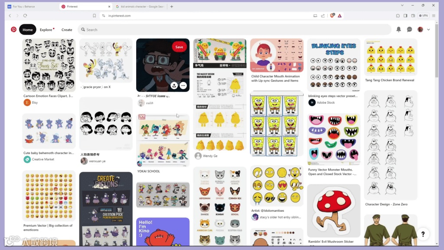Select the Pinterest tab
444x250 pixels.
tap(86, 6)
